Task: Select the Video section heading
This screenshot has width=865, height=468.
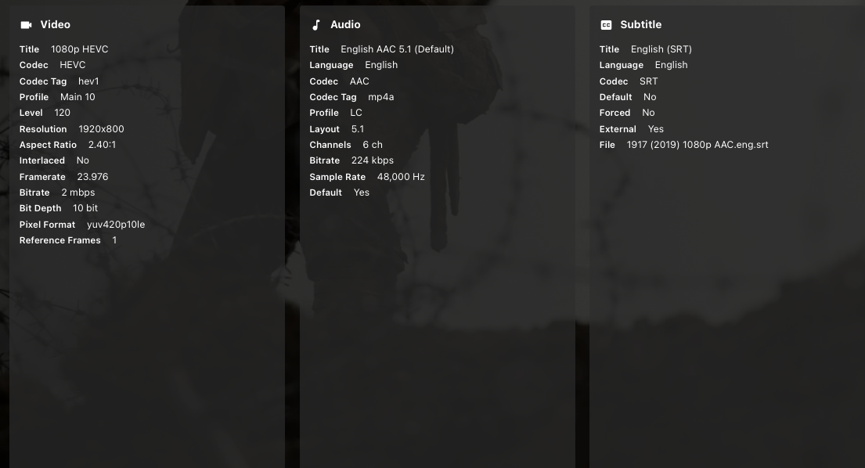Action: coord(55,25)
